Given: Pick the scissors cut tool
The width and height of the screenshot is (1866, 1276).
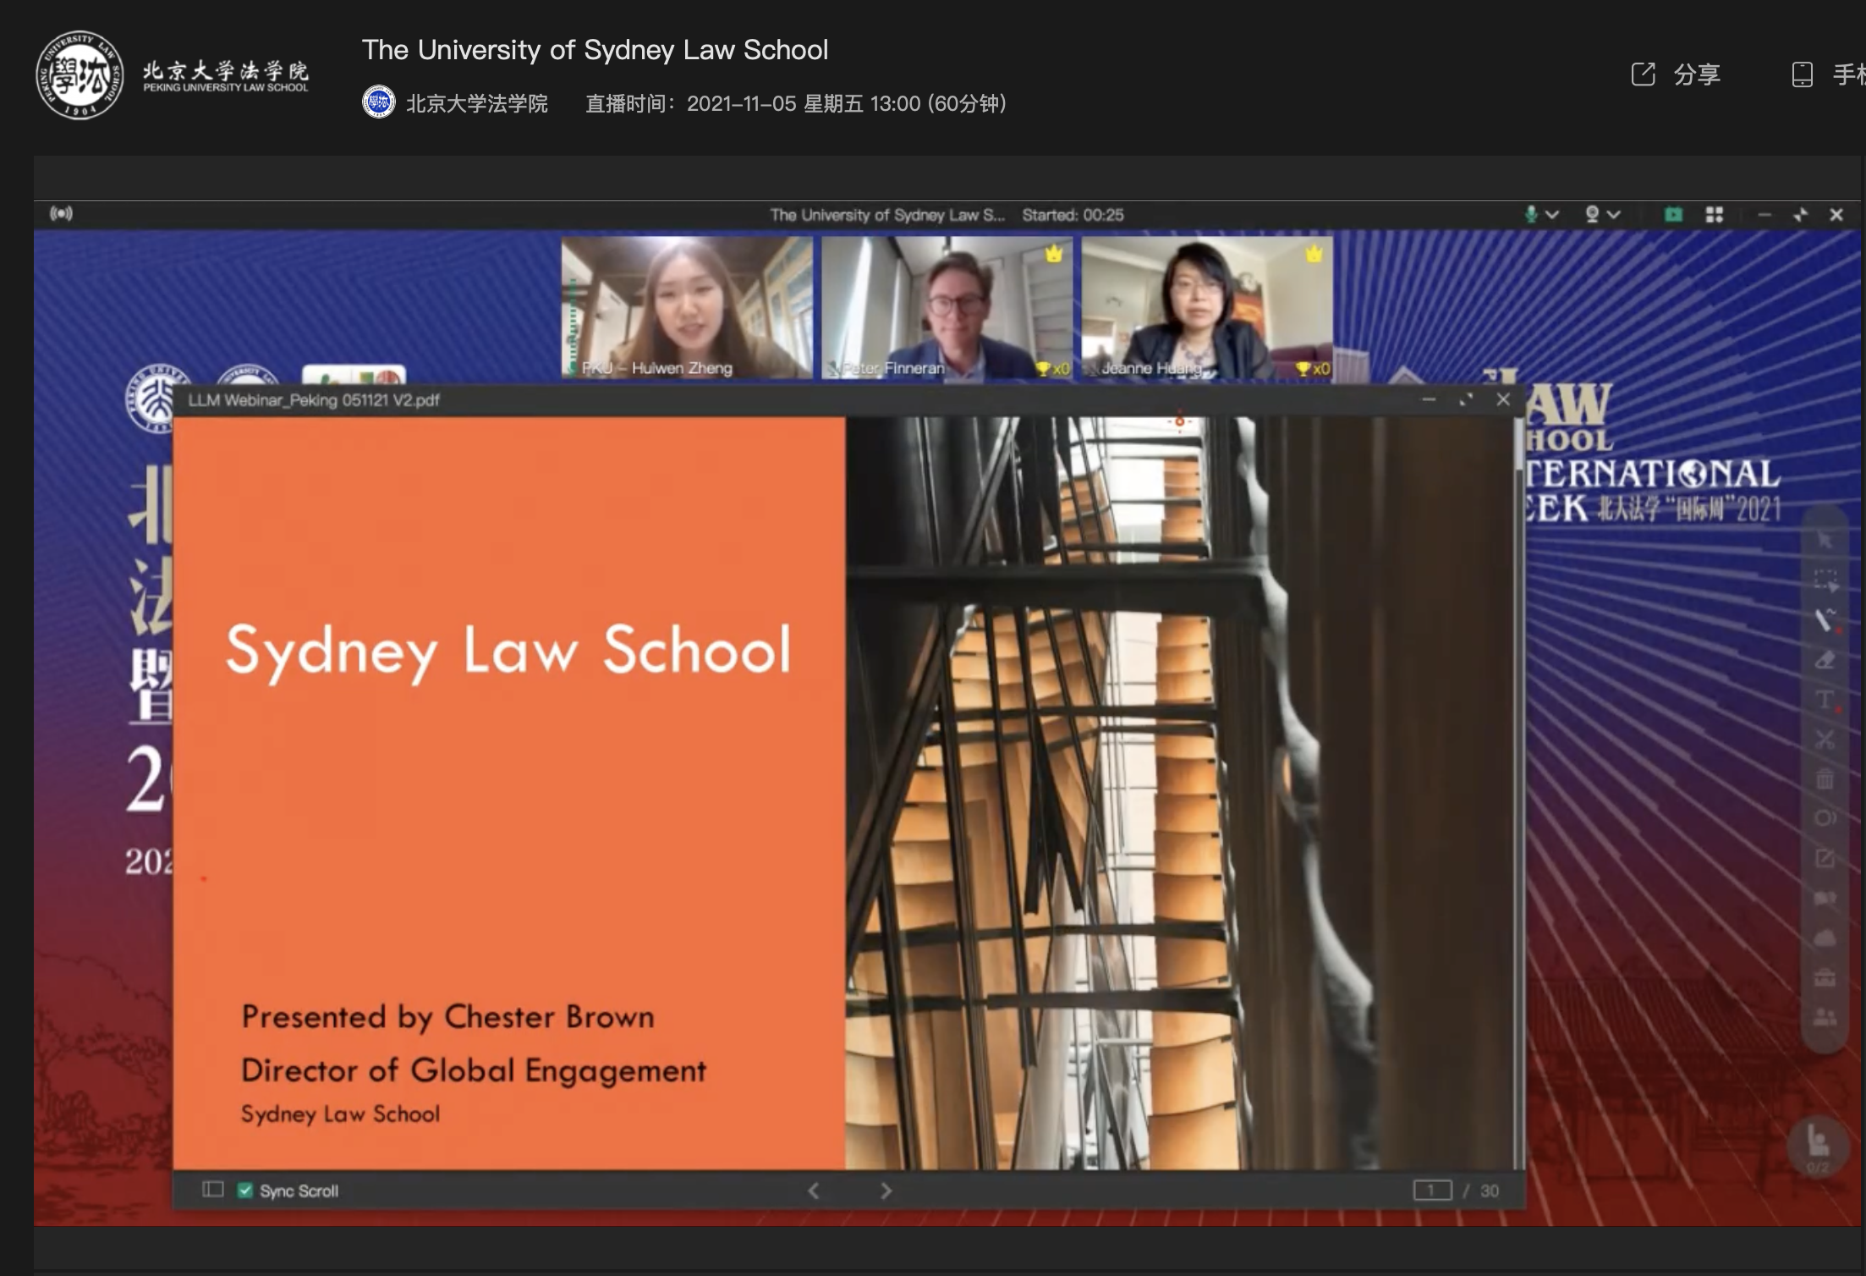Looking at the screenshot, I should (1825, 740).
